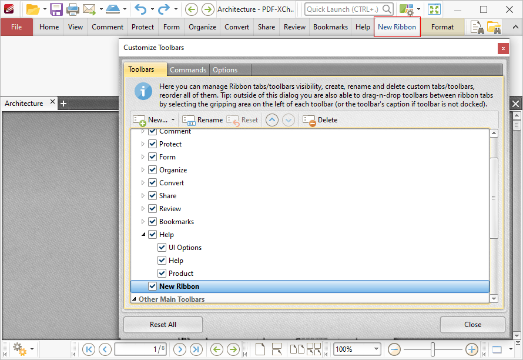The width and height of the screenshot is (523, 360).
Task: Open the Bookmarks ribbon tab
Action: pos(330,27)
